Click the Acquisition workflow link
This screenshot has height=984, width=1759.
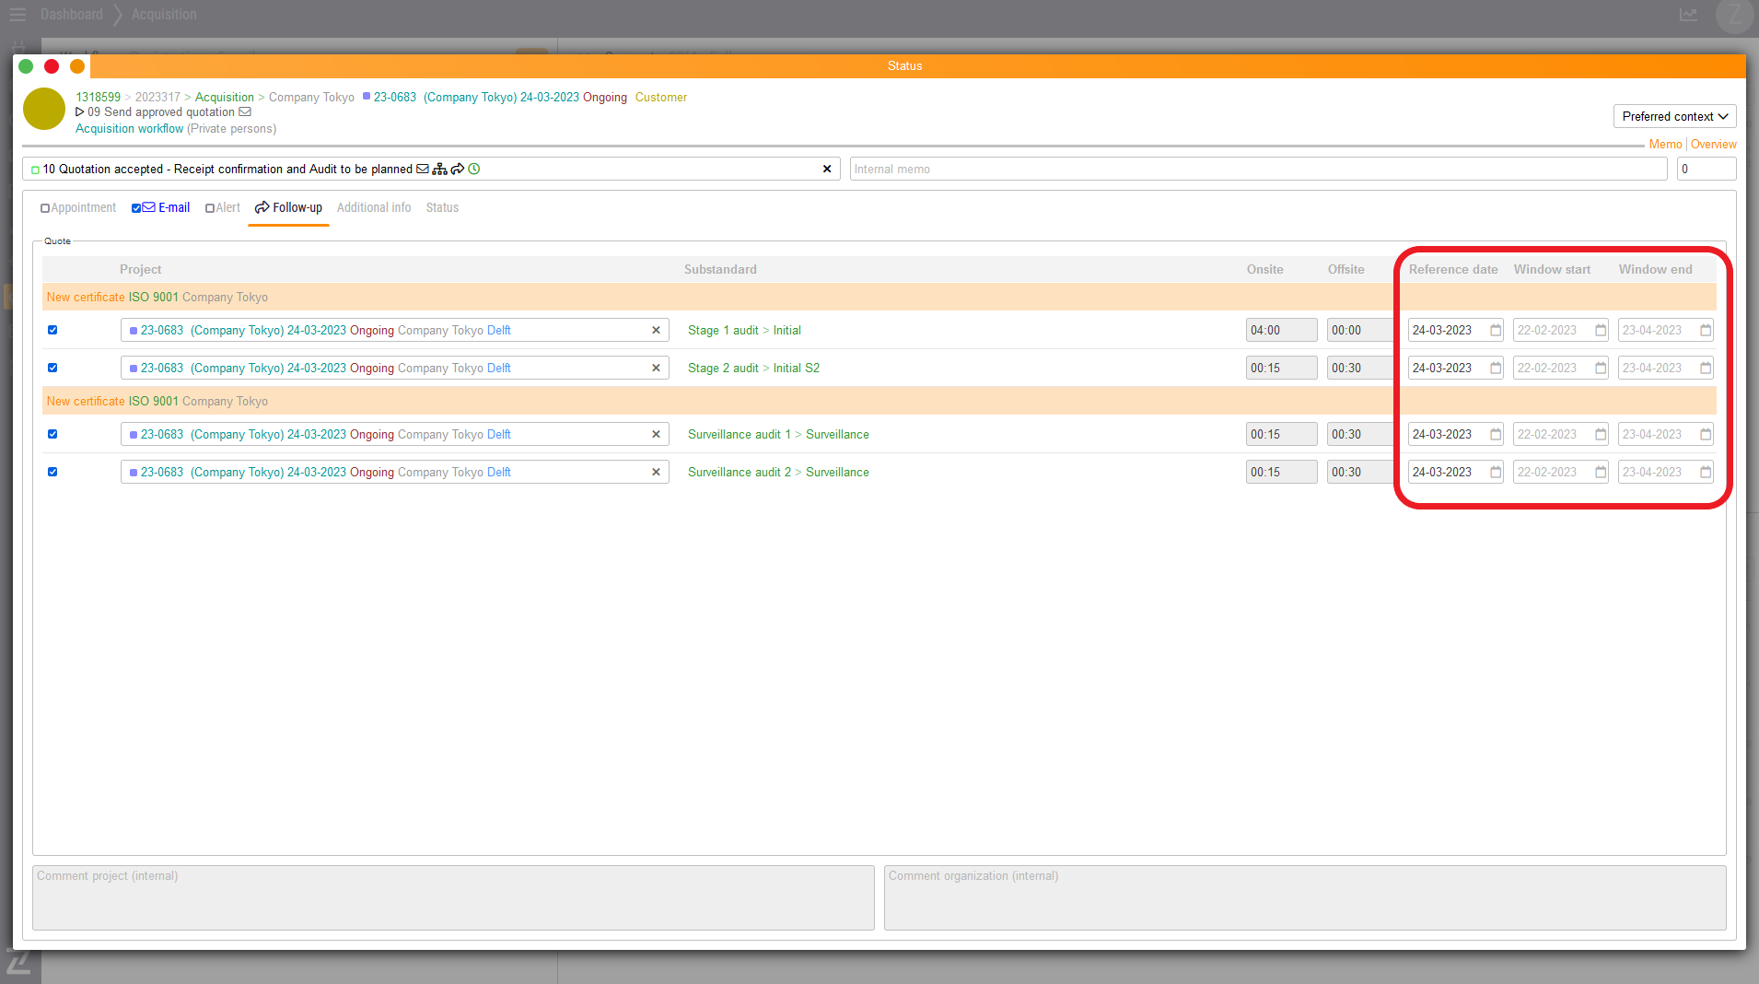pyautogui.click(x=129, y=129)
